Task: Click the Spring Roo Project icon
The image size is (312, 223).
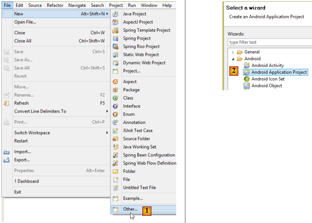Action: pyautogui.click(x=115, y=47)
